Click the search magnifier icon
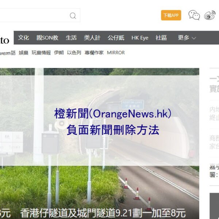The image size is (219, 219). point(73,16)
